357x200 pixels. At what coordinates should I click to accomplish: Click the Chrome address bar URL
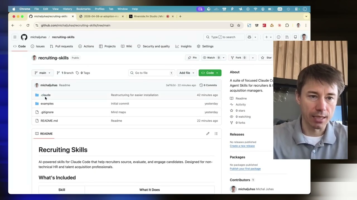tap(76, 25)
